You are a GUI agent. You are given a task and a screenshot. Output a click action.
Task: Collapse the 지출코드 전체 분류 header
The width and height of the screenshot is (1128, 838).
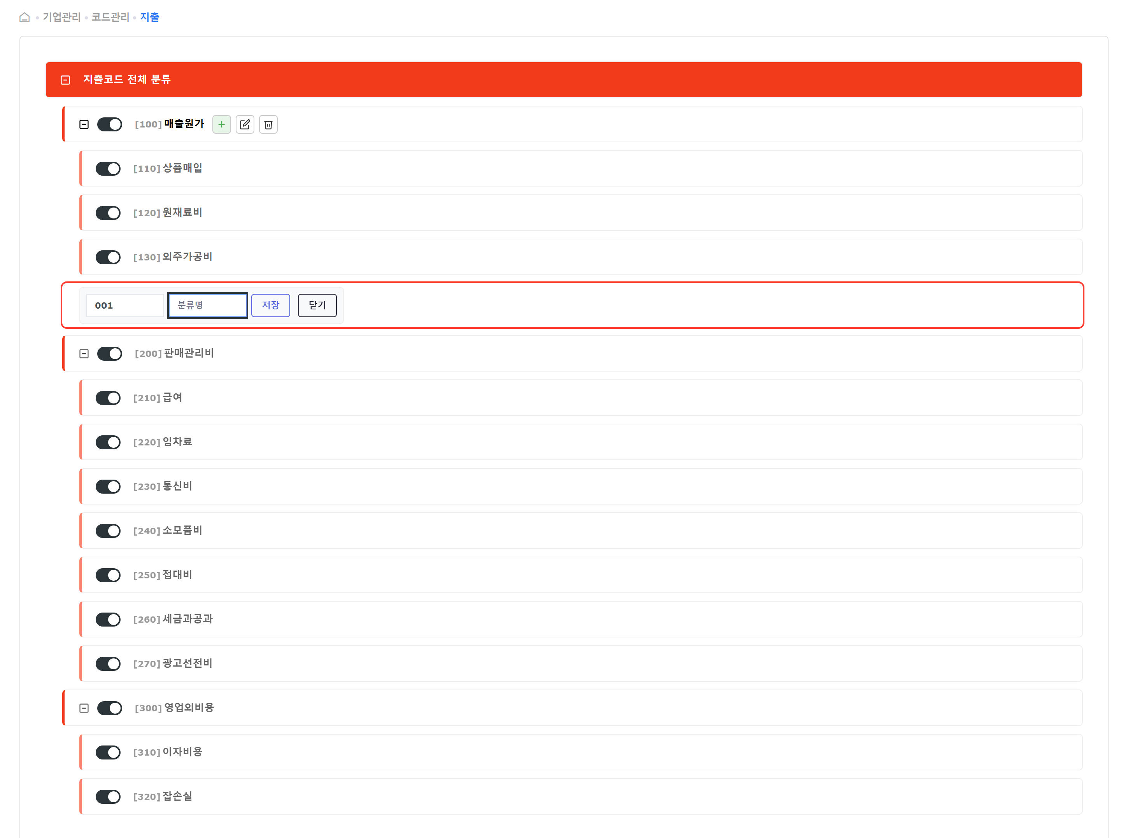tap(65, 80)
